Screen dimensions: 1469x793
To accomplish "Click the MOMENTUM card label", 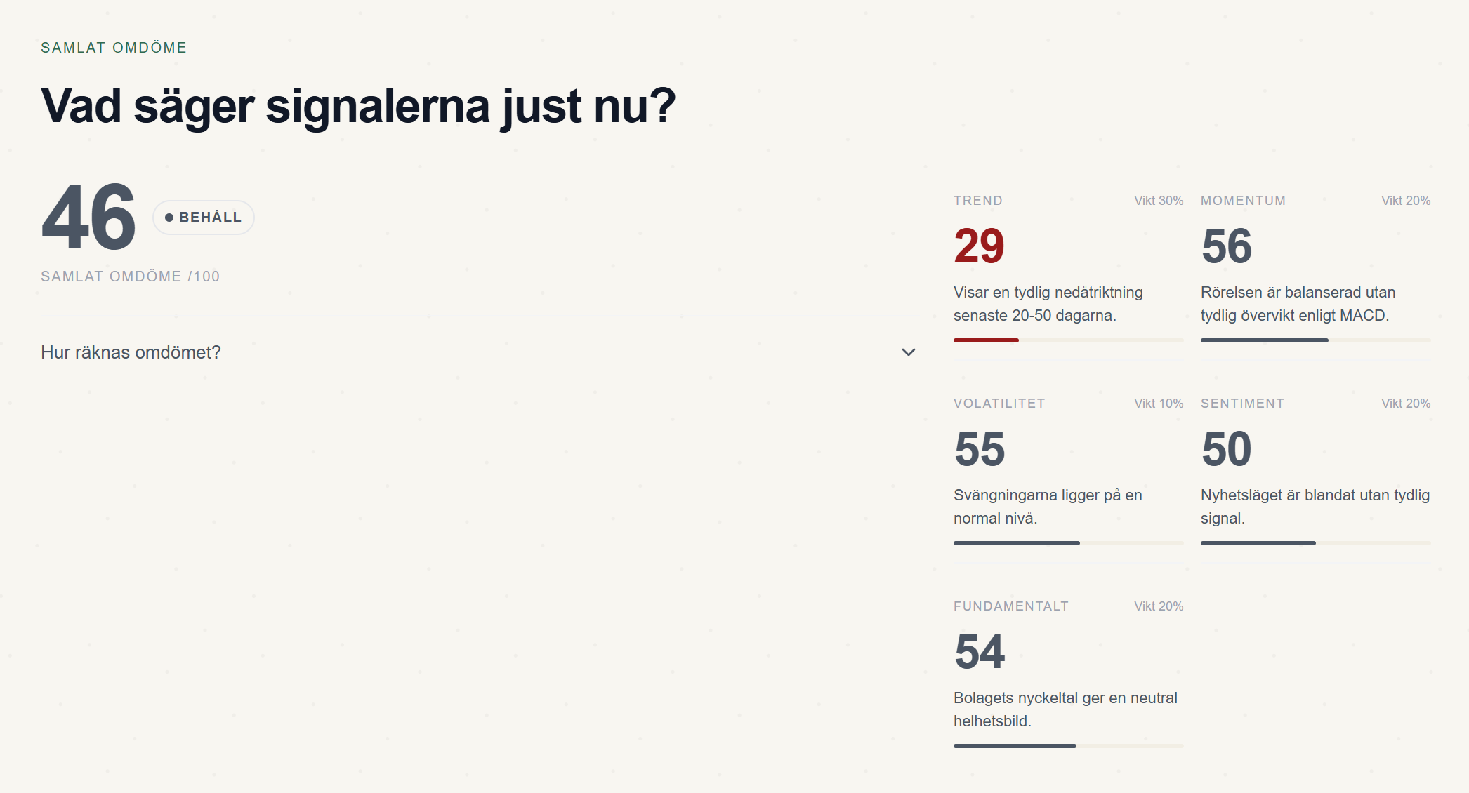I will pyautogui.click(x=1243, y=201).
